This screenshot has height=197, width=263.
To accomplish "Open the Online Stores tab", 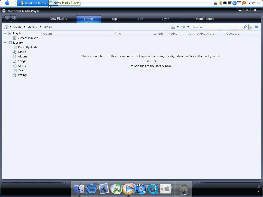I will [x=204, y=19].
